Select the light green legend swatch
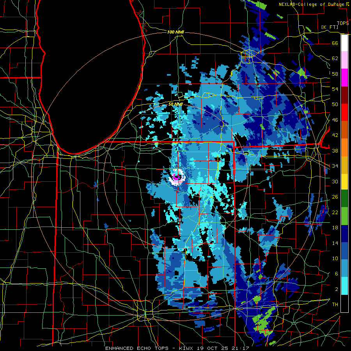The width and height of the screenshot is (351, 351). click(x=344, y=216)
